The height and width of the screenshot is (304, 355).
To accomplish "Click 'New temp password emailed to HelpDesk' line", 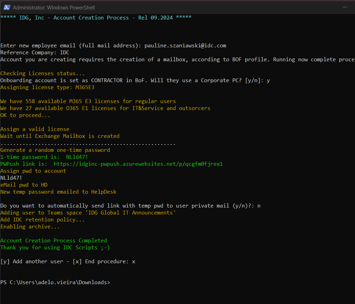I will click(58, 192).
